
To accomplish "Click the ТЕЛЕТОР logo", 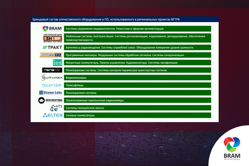I will (x=52, y=70).
